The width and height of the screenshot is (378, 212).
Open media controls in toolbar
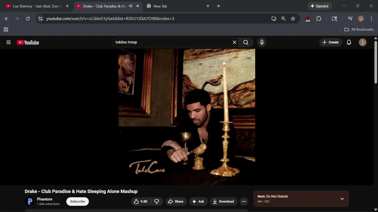coord(350,19)
